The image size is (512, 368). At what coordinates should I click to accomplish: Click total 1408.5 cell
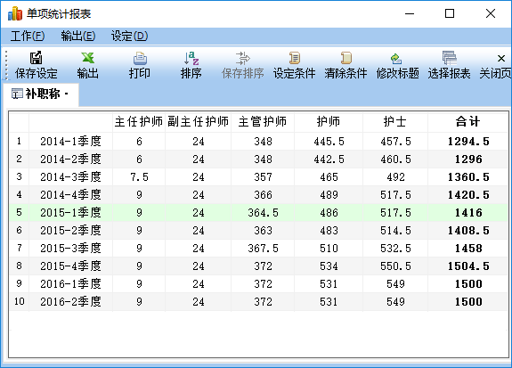point(468,231)
